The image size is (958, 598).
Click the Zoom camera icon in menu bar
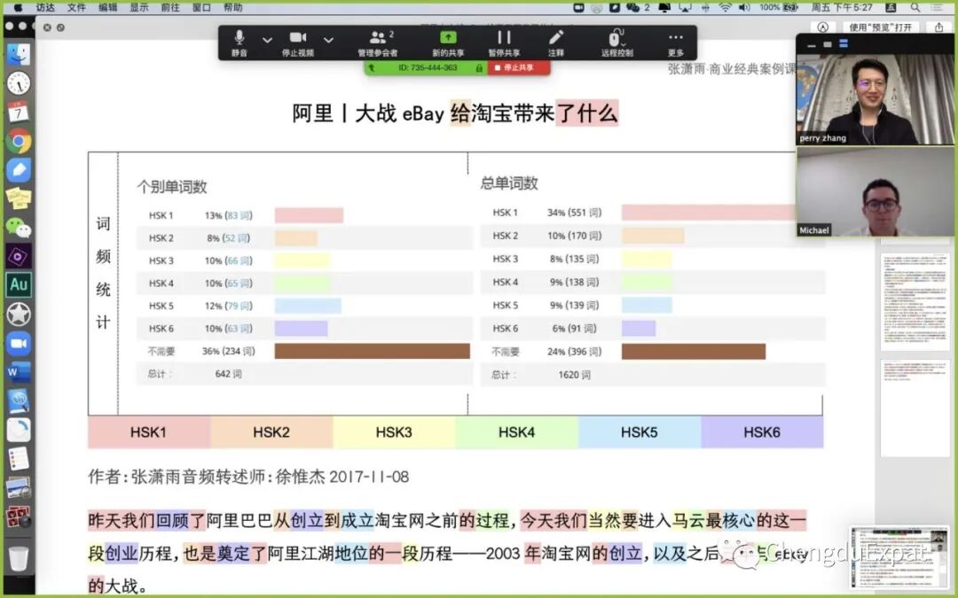click(578, 7)
